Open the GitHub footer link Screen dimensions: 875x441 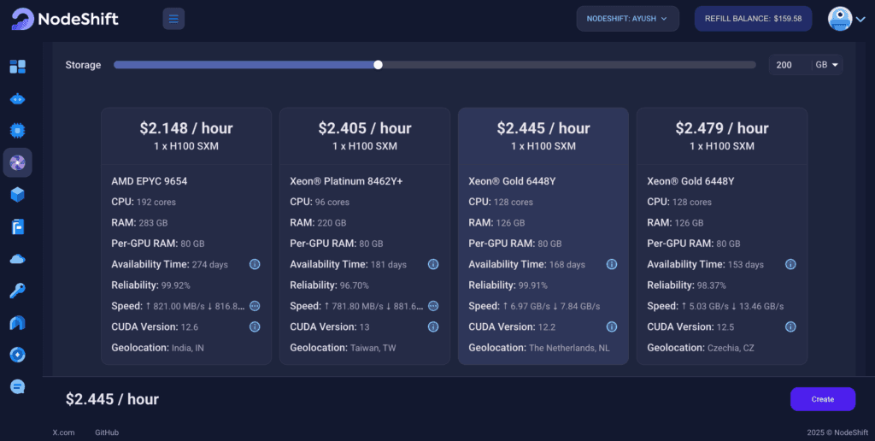tap(107, 432)
